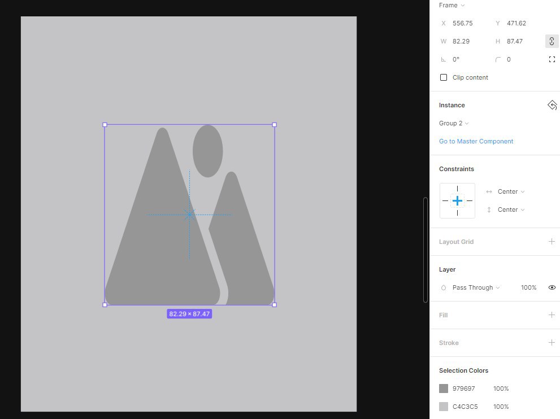Viewport: 560px width, 419px height.
Task: Click the corner radius field
Action: click(x=509, y=60)
